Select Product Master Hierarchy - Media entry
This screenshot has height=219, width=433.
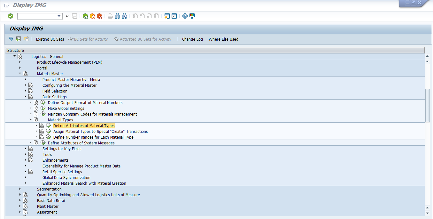click(x=71, y=79)
